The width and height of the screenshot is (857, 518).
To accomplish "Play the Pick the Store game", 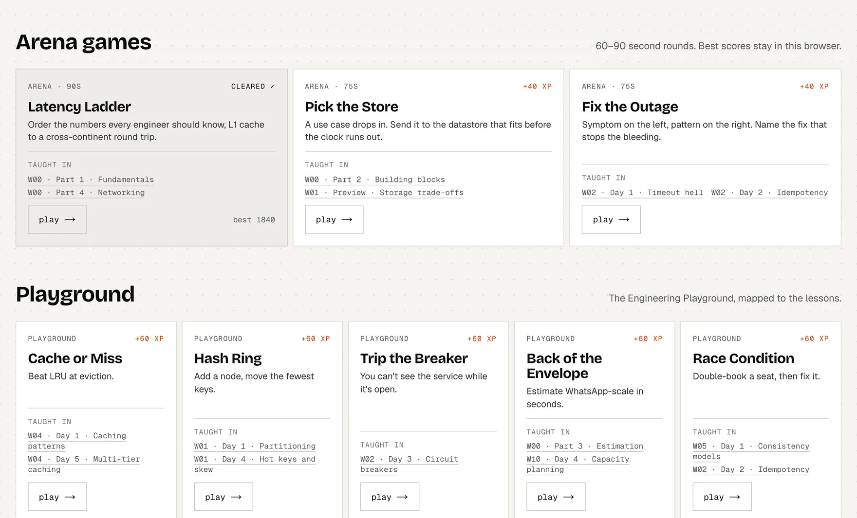I will pyautogui.click(x=334, y=220).
